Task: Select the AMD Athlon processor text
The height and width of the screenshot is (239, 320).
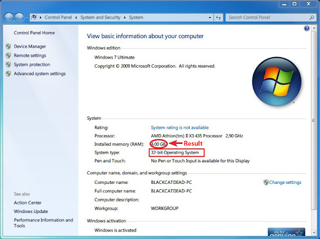Action: [196, 136]
